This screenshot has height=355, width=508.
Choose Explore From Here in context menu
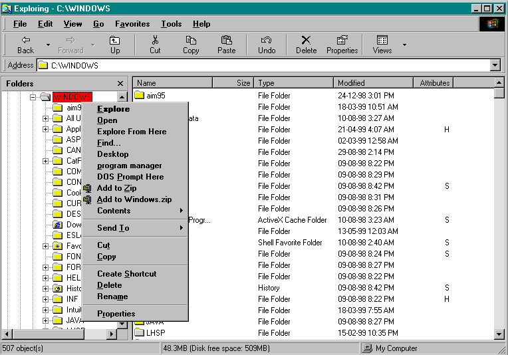(x=132, y=132)
